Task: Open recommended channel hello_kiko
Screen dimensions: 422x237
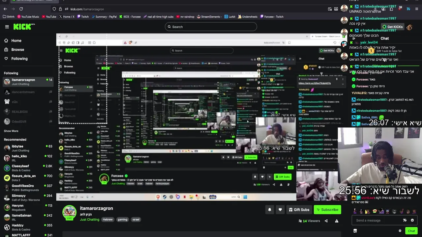Action: pos(28,158)
